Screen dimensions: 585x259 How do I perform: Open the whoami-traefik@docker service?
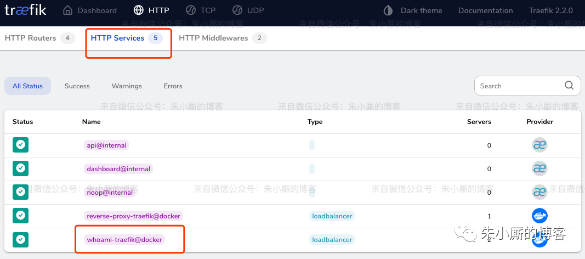[124, 240]
